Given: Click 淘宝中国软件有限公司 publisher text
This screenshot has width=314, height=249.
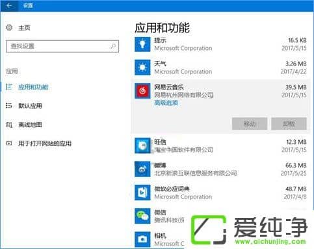Looking at the screenshot, I should pos(184,150).
